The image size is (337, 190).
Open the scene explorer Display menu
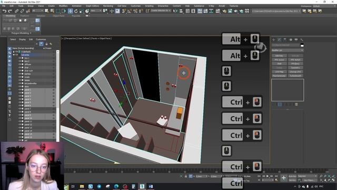tap(22, 40)
